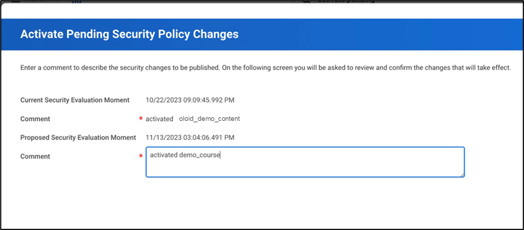
Task: Select the Activate Pending Security Policy Changes title
Action: 130,34
